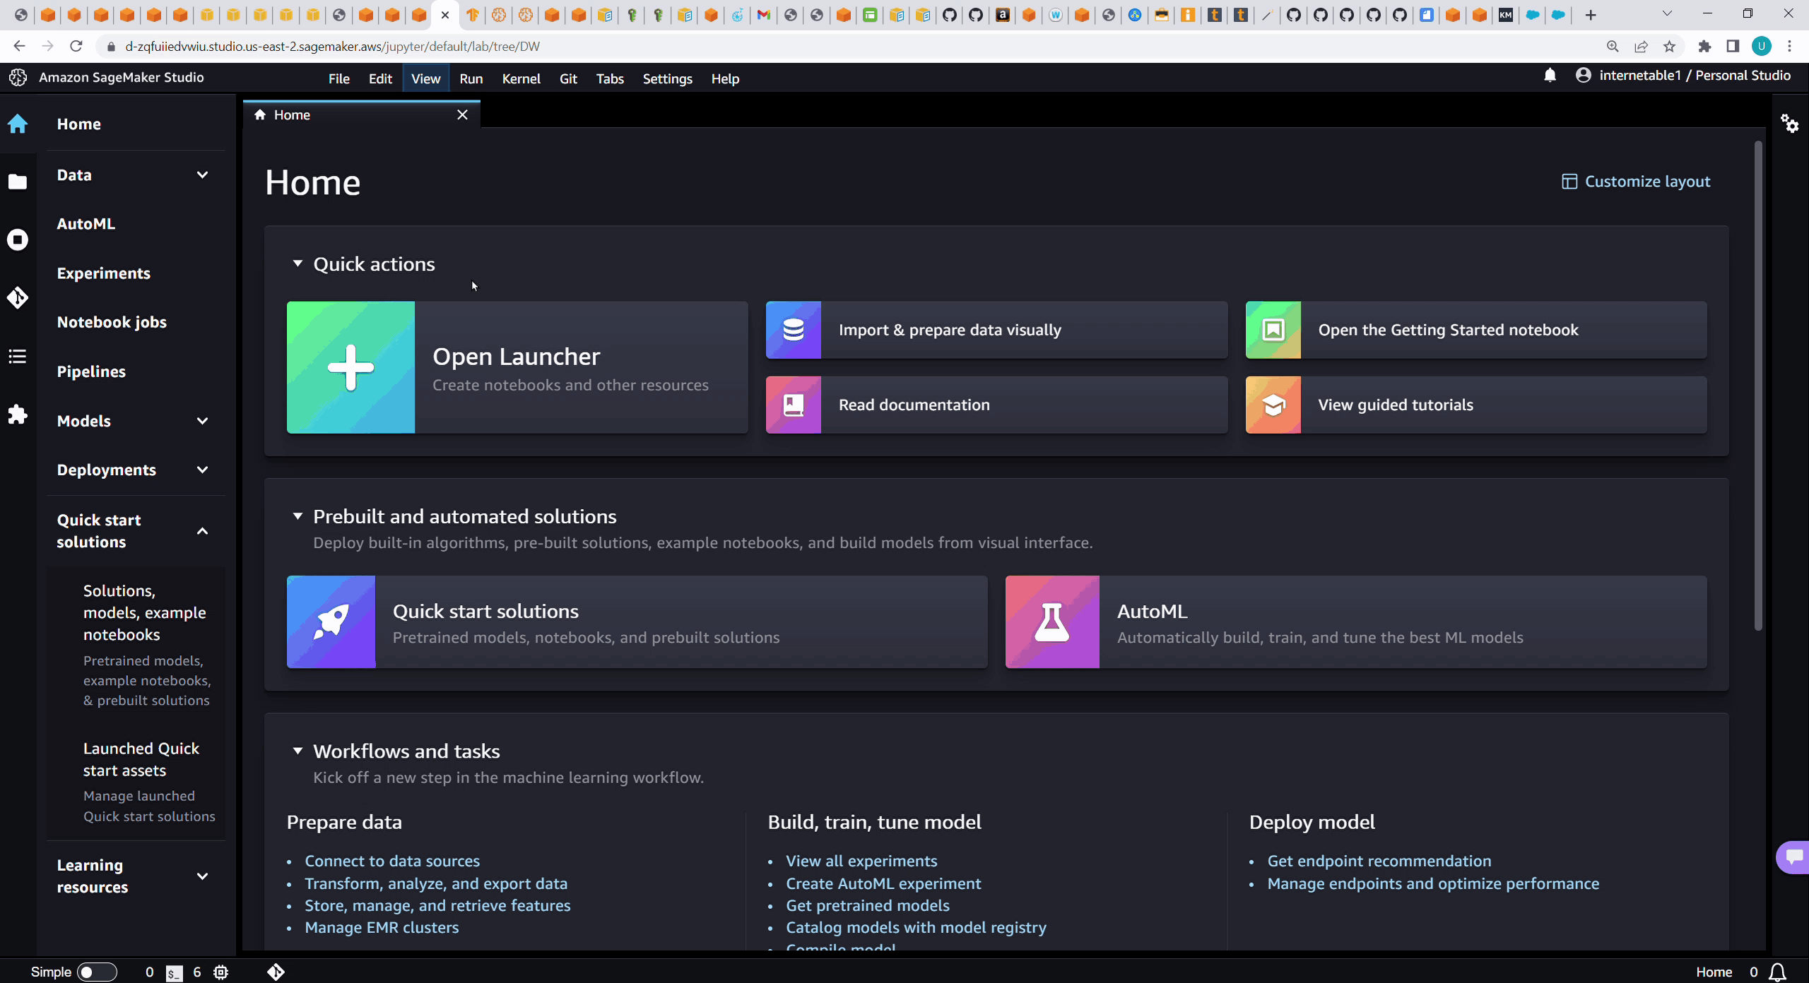Expand the Models sidebar section

click(x=202, y=421)
